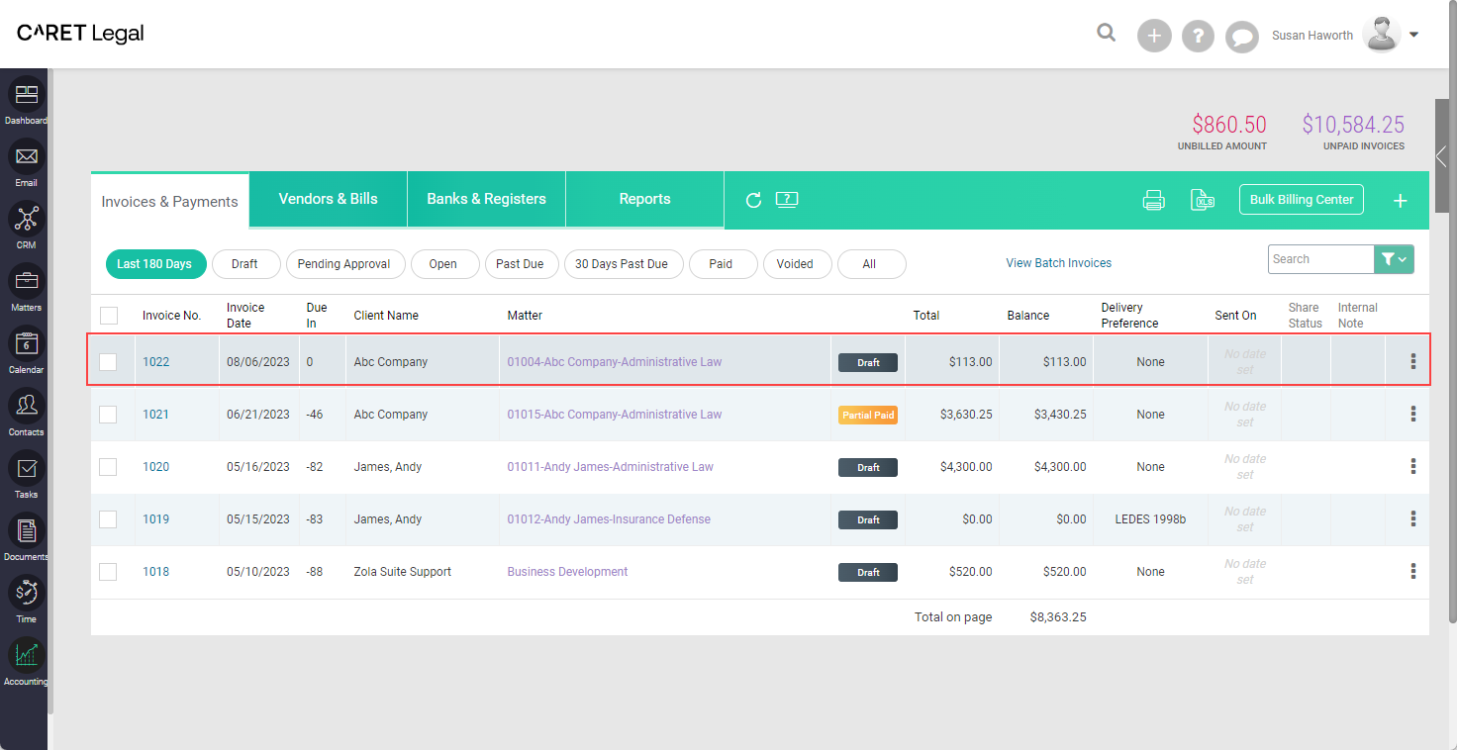The height and width of the screenshot is (750, 1457).
Task: Click the plus icon beside Bulk Billing Center
Action: click(1401, 201)
